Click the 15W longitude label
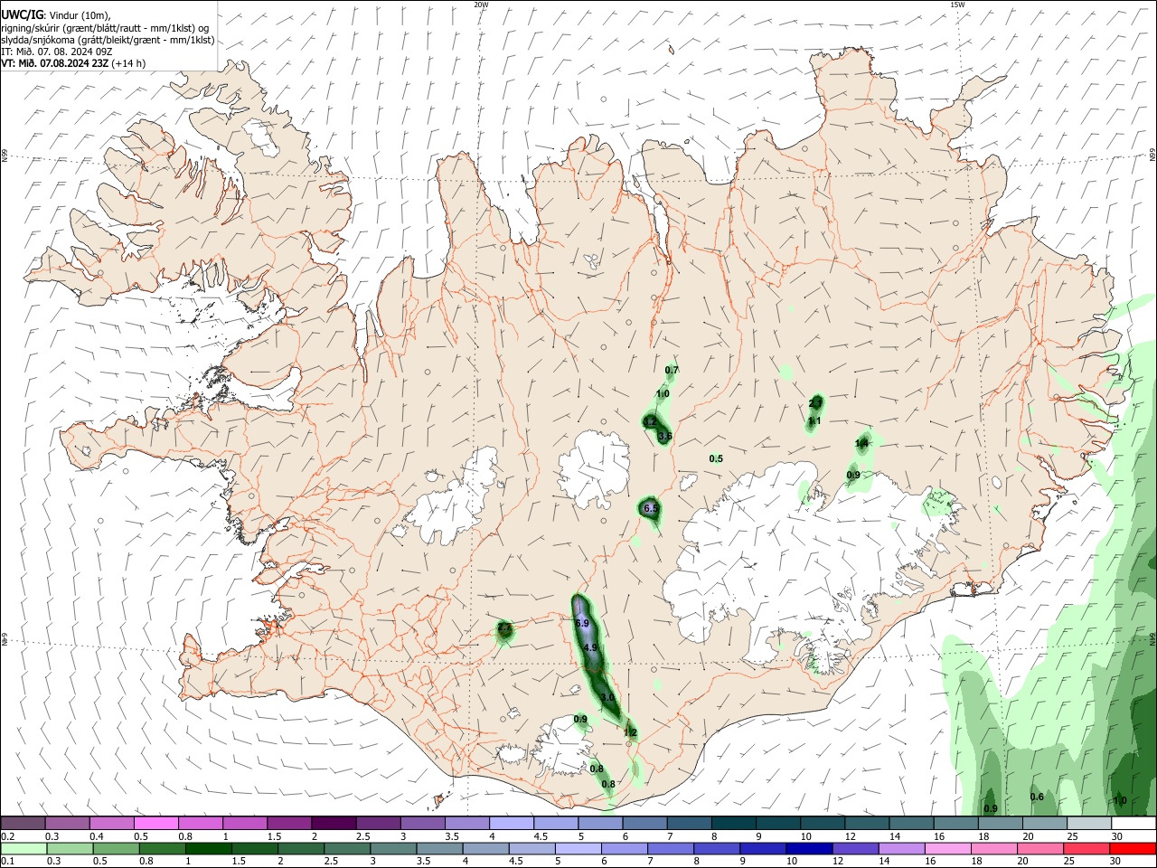This screenshot has width=1157, height=868. point(957,5)
